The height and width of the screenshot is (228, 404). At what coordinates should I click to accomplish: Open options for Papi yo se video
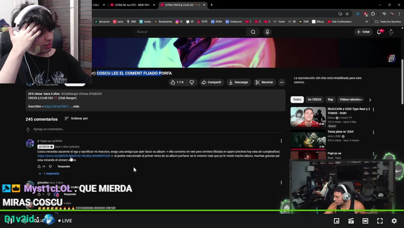click(x=373, y=154)
